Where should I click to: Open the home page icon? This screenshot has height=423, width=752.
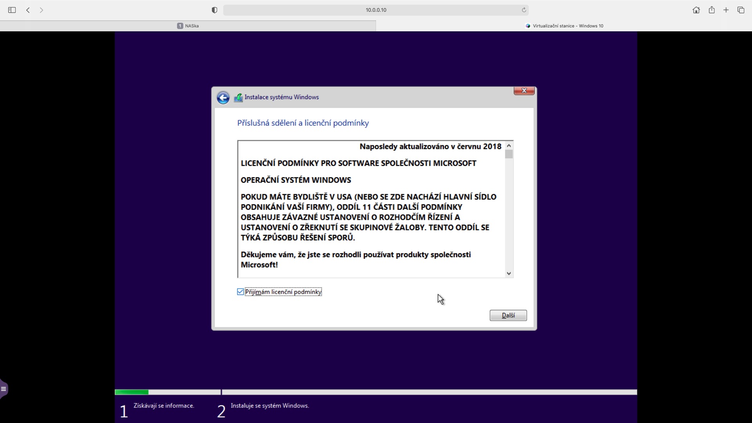tap(696, 10)
